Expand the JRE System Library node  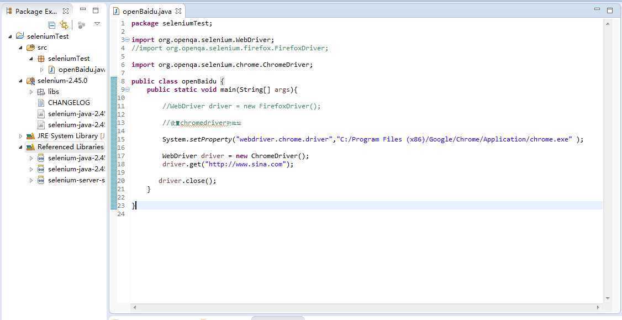[20, 136]
